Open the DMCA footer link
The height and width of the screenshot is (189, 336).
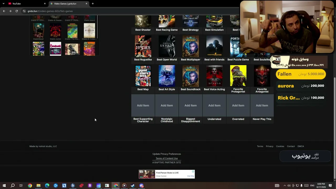click(301, 146)
